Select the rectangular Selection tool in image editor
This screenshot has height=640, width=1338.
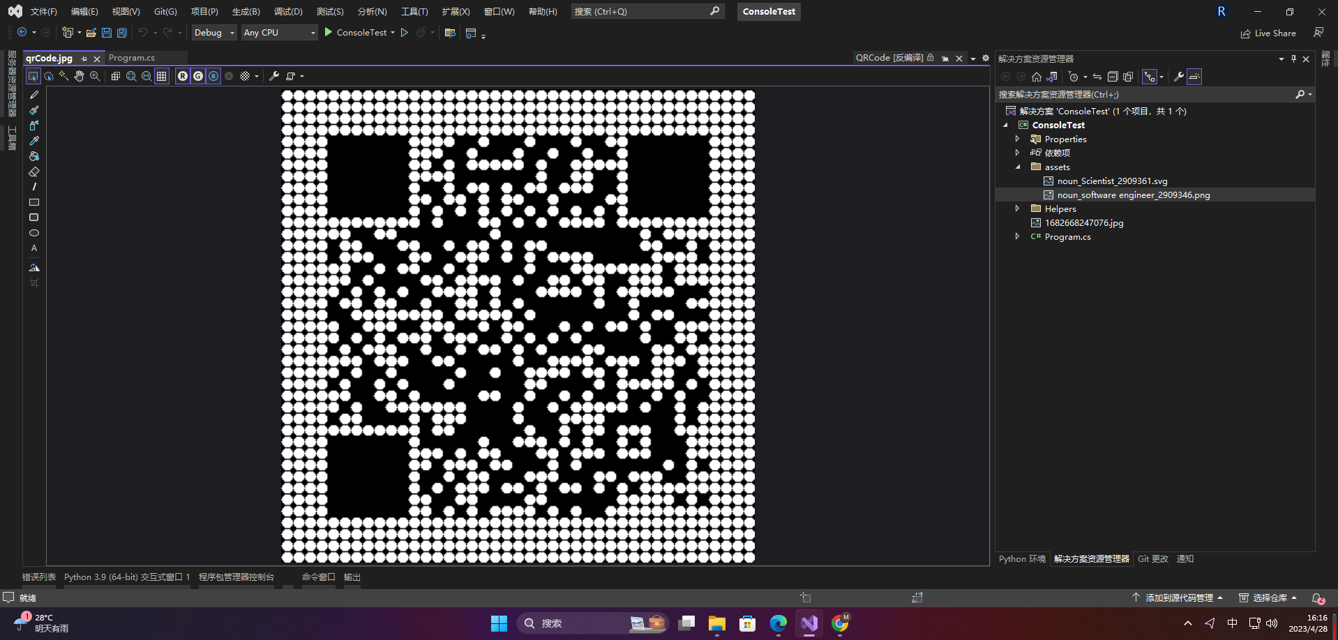point(33,76)
